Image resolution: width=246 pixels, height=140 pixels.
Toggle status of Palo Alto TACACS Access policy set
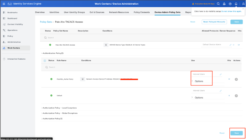tap(50, 45)
